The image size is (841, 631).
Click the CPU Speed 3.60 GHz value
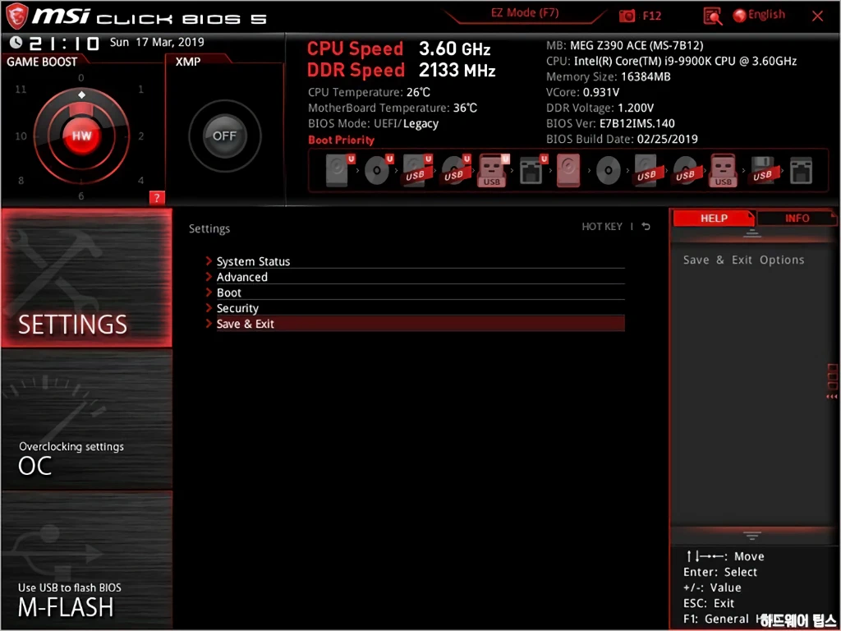tap(455, 48)
